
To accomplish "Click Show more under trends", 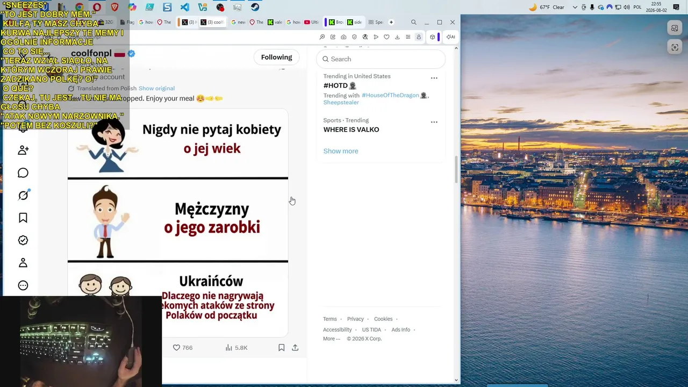I will [341, 151].
